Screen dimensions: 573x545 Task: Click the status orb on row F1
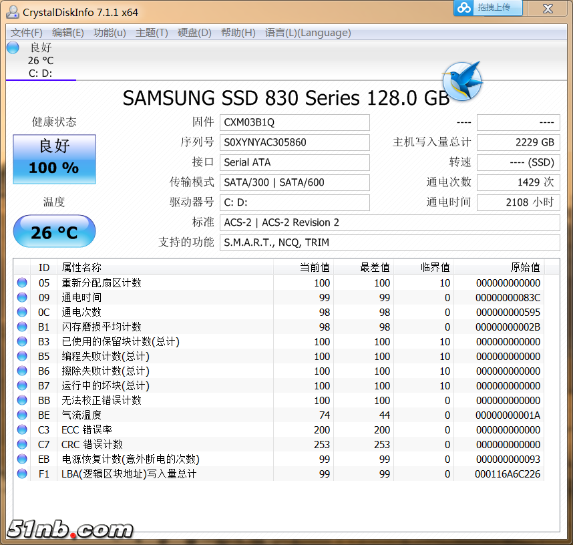tap(22, 474)
